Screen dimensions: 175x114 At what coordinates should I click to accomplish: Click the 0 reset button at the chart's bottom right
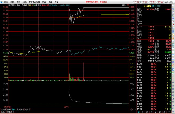pos(135,110)
